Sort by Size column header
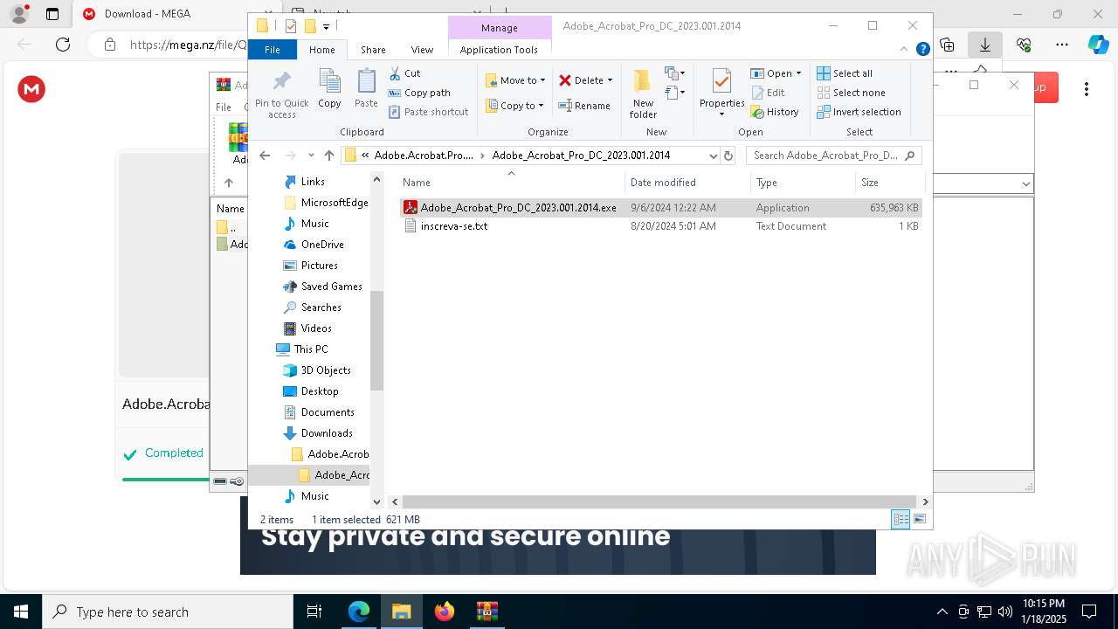1118x629 pixels. coord(889,183)
